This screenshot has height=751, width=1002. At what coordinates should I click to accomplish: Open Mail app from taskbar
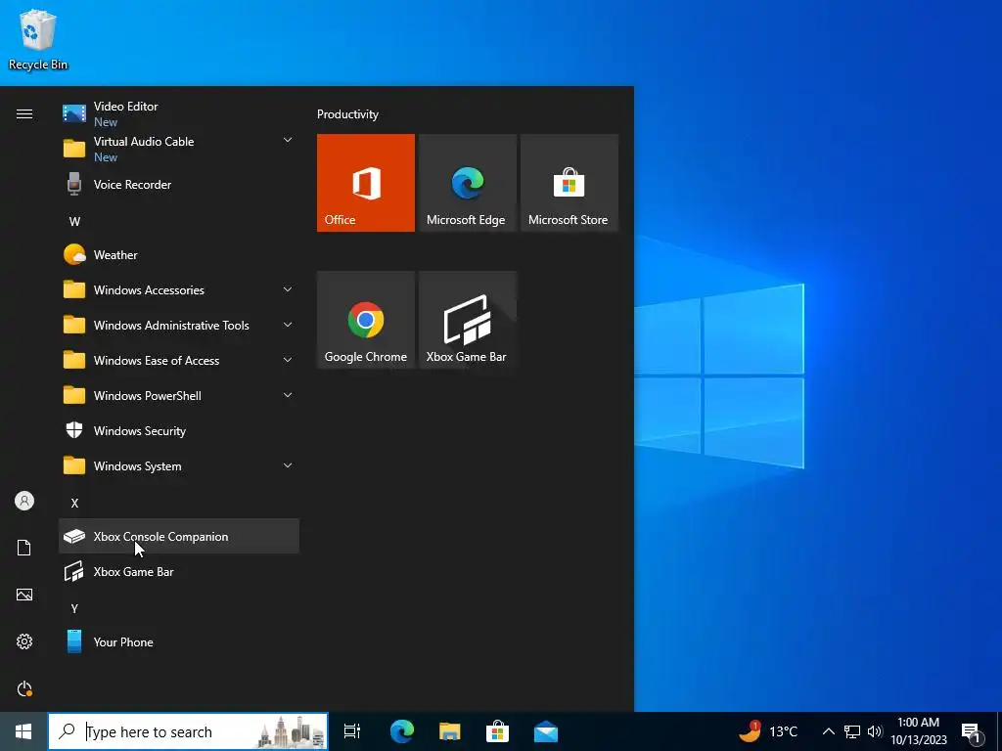coord(546,731)
